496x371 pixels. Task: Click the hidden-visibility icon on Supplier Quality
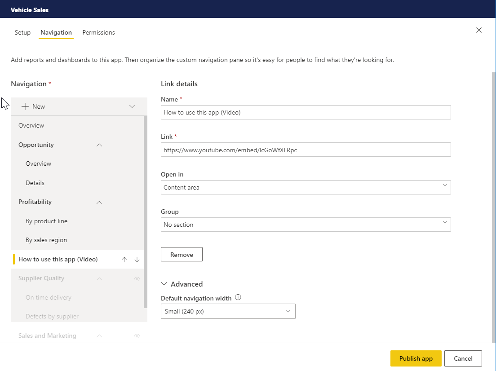(x=137, y=278)
